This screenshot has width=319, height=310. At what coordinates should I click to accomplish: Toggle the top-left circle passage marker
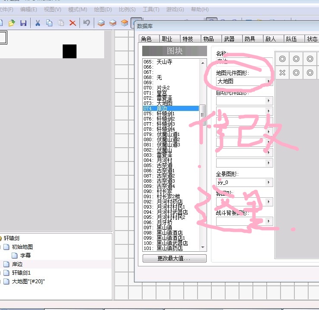(282, 59)
